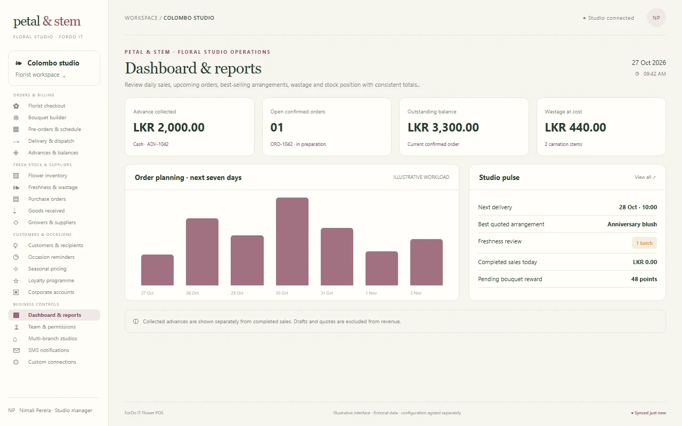The image size is (682, 426).
Task: Click the 30 Oct bar in the chart
Action: [292, 242]
